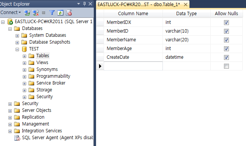Image resolution: width=246 pixels, height=146 pixels.
Task: Click the empty Column Name input cell
Action: [133, 66]
